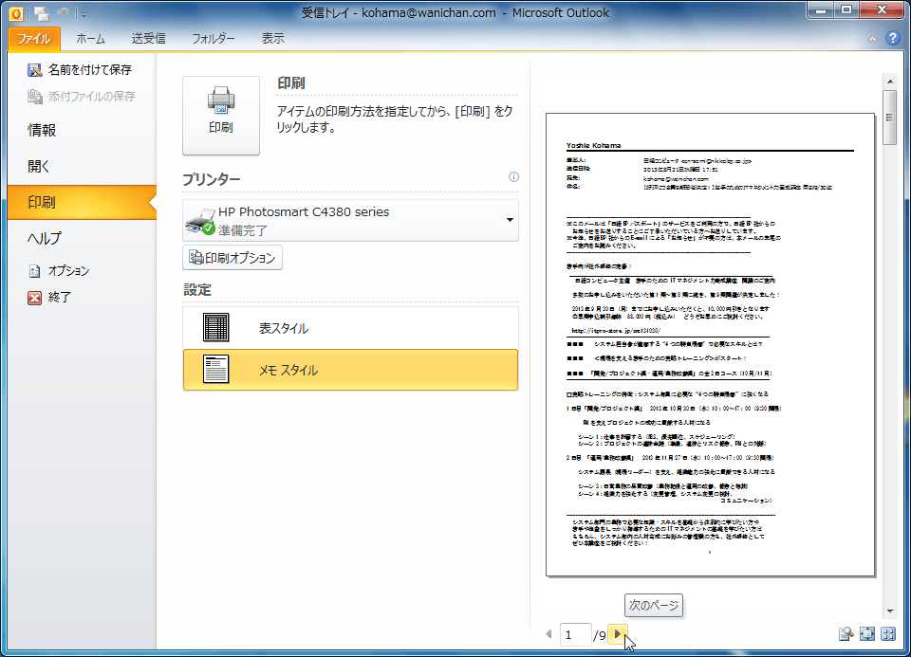Image resolution: width=911 pixels, height=657 pixels.
Task: Minimize the ribbon with caret icon
Action: [x=872, y=39]
